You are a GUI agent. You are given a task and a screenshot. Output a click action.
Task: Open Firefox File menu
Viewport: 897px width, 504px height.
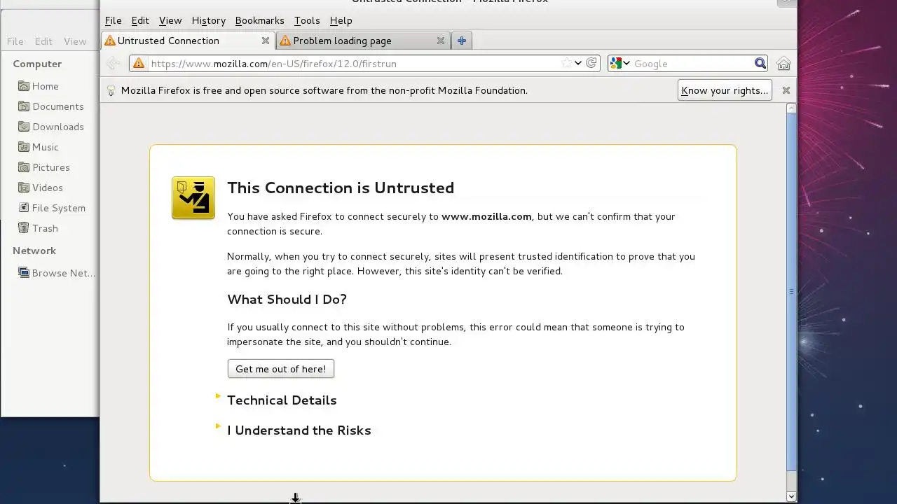113,20
